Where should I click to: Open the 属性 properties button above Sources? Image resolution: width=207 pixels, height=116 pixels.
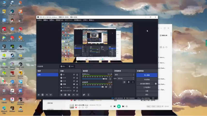(x=63, y=67)
